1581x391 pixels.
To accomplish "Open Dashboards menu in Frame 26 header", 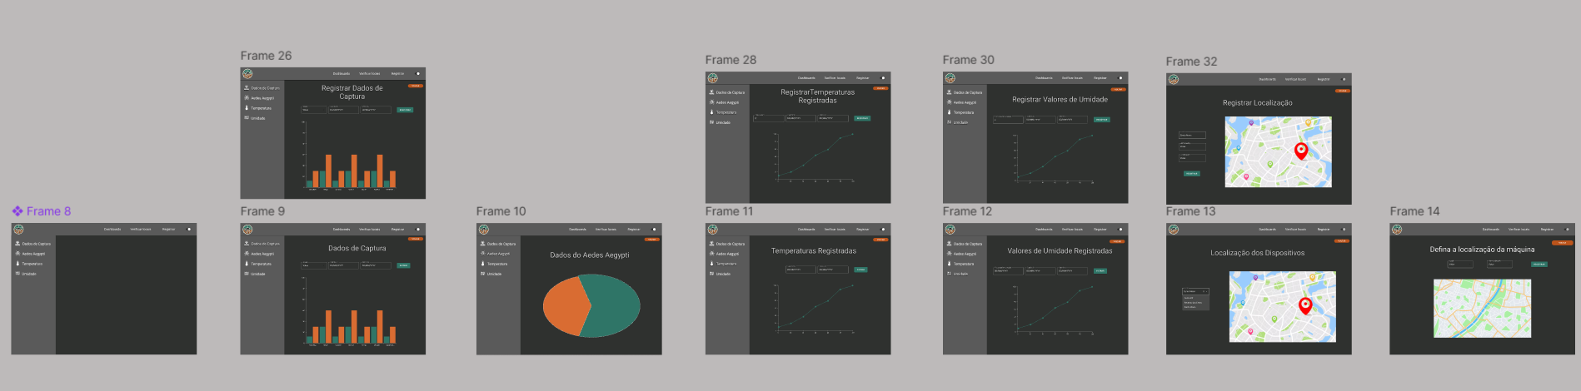I will pyautogui.click(x=342, y=73).
